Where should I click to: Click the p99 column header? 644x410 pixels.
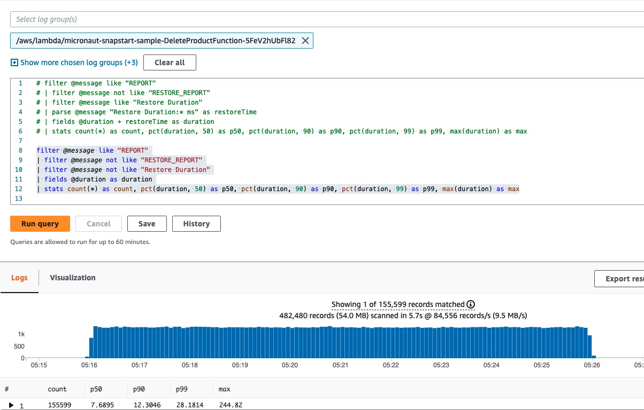click(182, 389)
